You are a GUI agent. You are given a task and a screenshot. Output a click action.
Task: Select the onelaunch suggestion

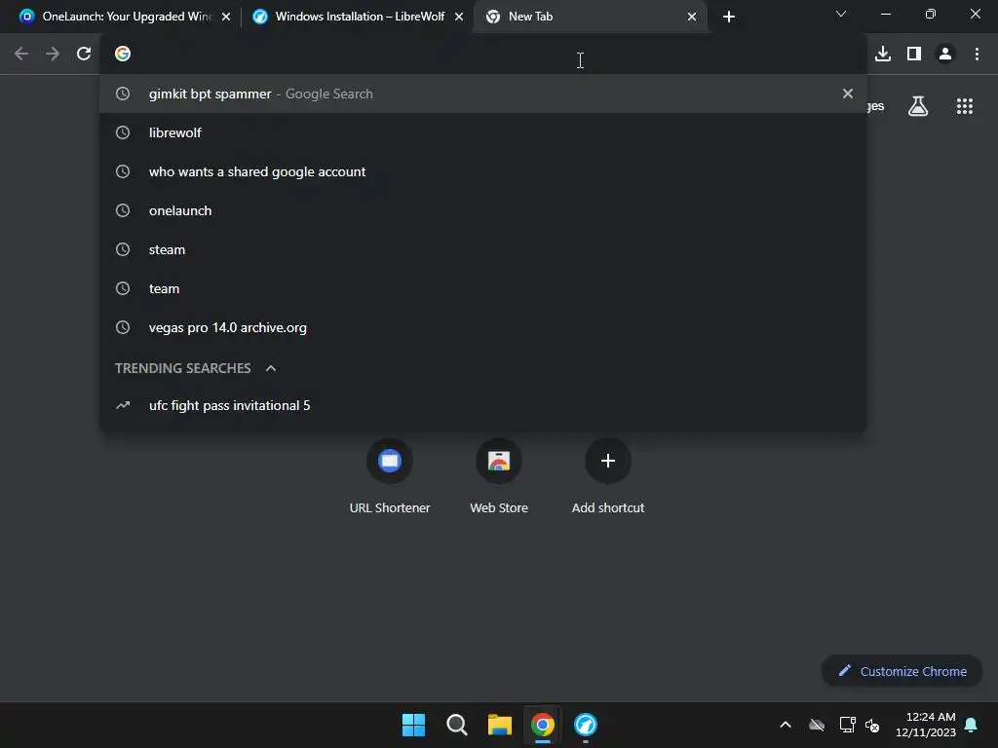pyautogui.click(x=483, y=210)
